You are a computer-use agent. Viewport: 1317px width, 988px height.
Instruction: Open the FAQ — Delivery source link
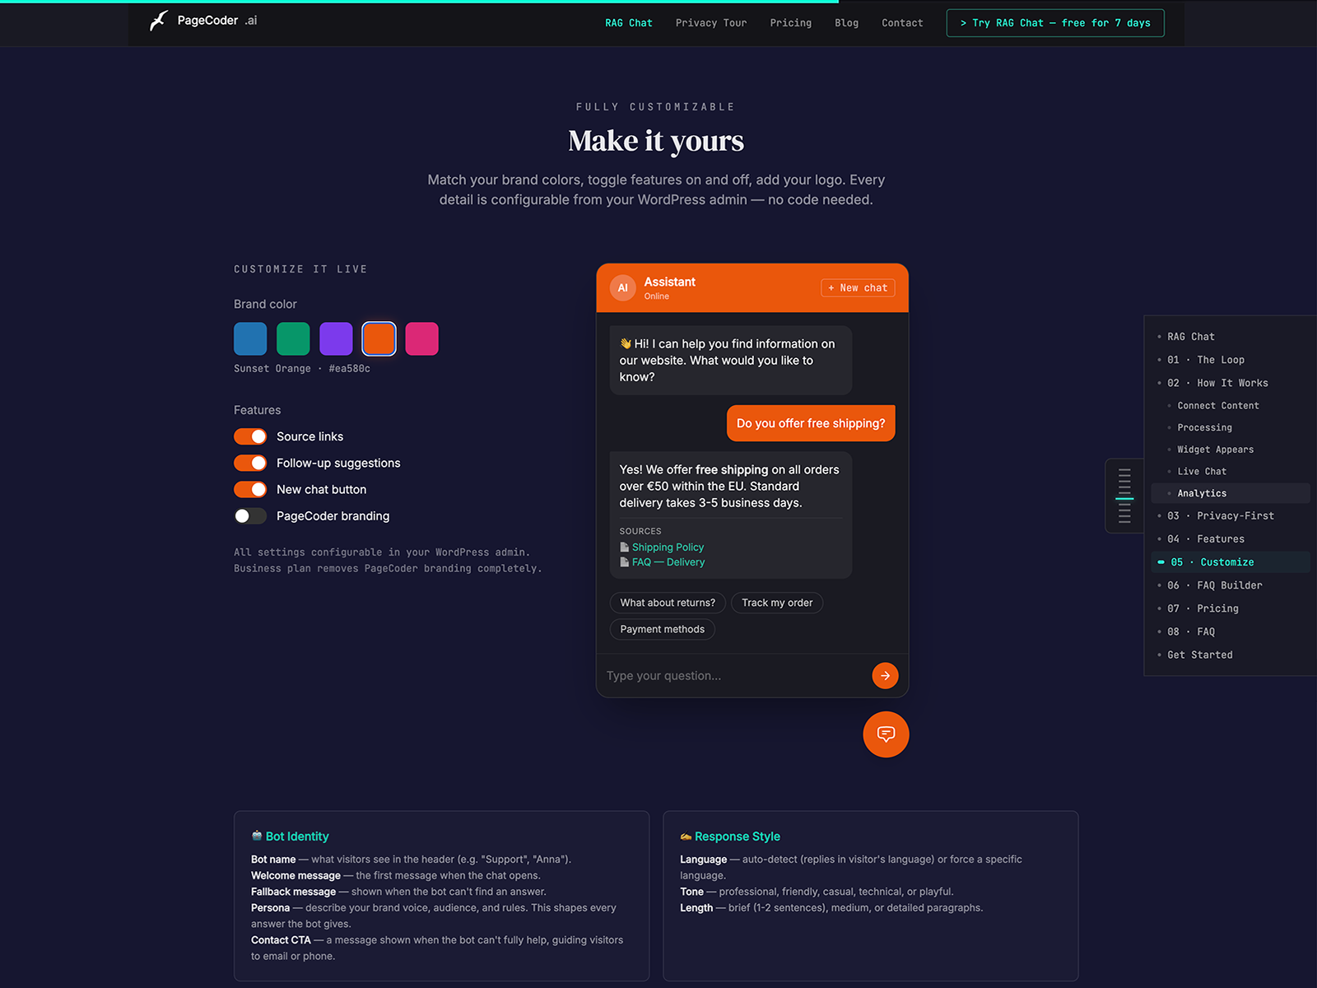point(668,562)
